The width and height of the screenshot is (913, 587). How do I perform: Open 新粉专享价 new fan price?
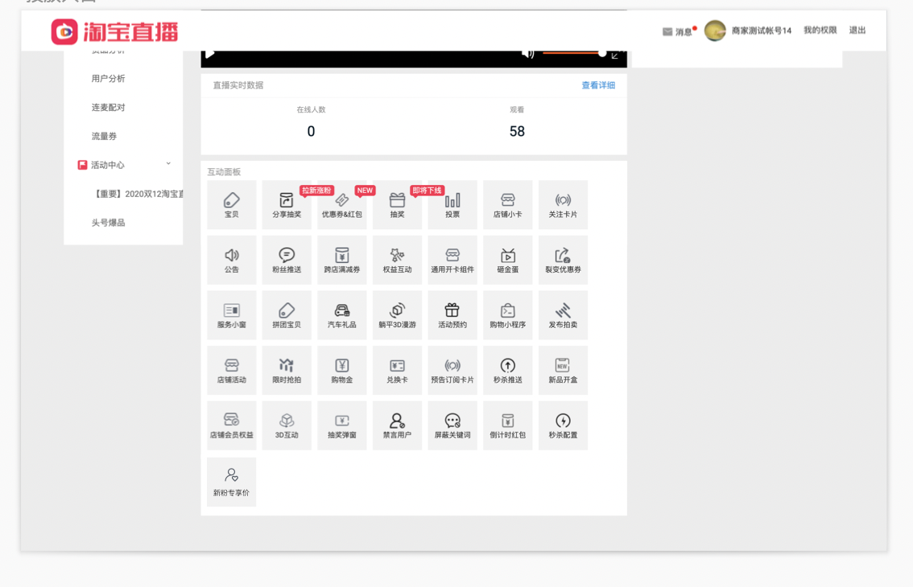(x=231, y=482)
